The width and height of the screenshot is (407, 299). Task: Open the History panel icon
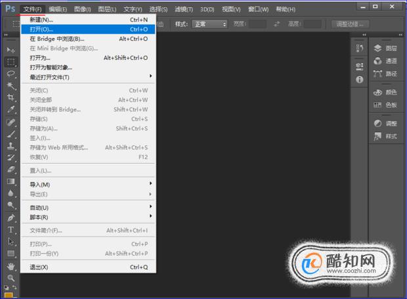point(360,48)
